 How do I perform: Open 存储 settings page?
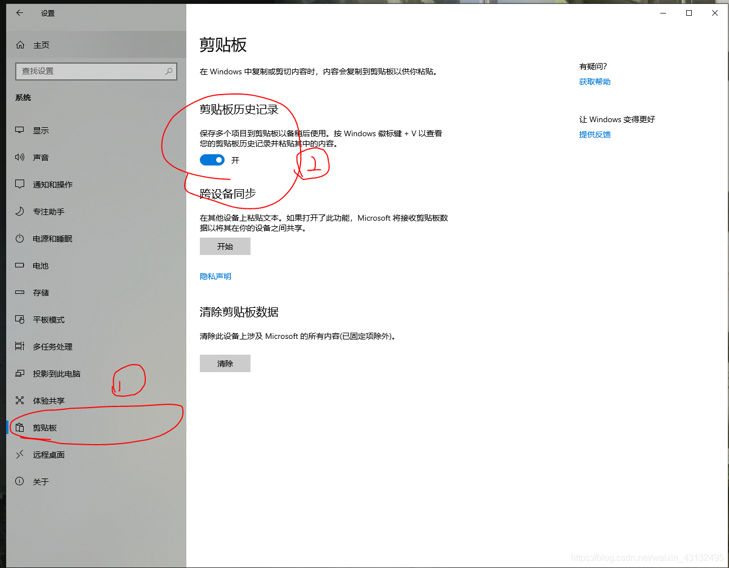point(96,292)
